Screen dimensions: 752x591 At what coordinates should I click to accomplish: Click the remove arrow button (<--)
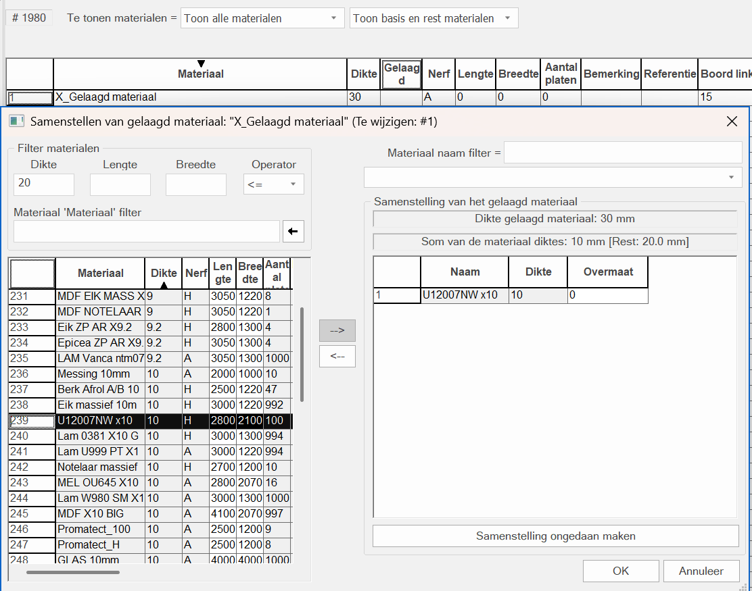(337, 356)
